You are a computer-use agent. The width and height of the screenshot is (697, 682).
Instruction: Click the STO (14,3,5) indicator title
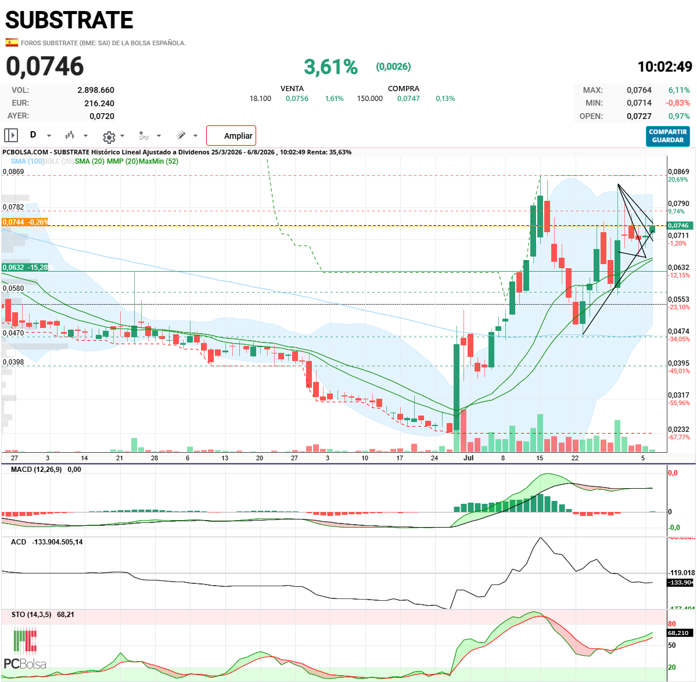coord(31,615)
